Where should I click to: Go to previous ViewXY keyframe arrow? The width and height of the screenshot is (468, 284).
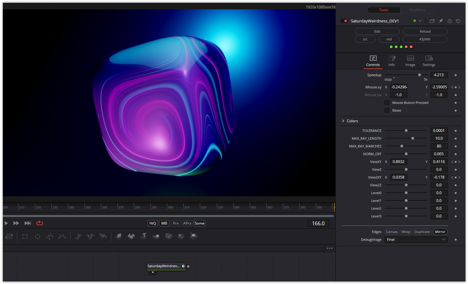(x=452, y=162)
